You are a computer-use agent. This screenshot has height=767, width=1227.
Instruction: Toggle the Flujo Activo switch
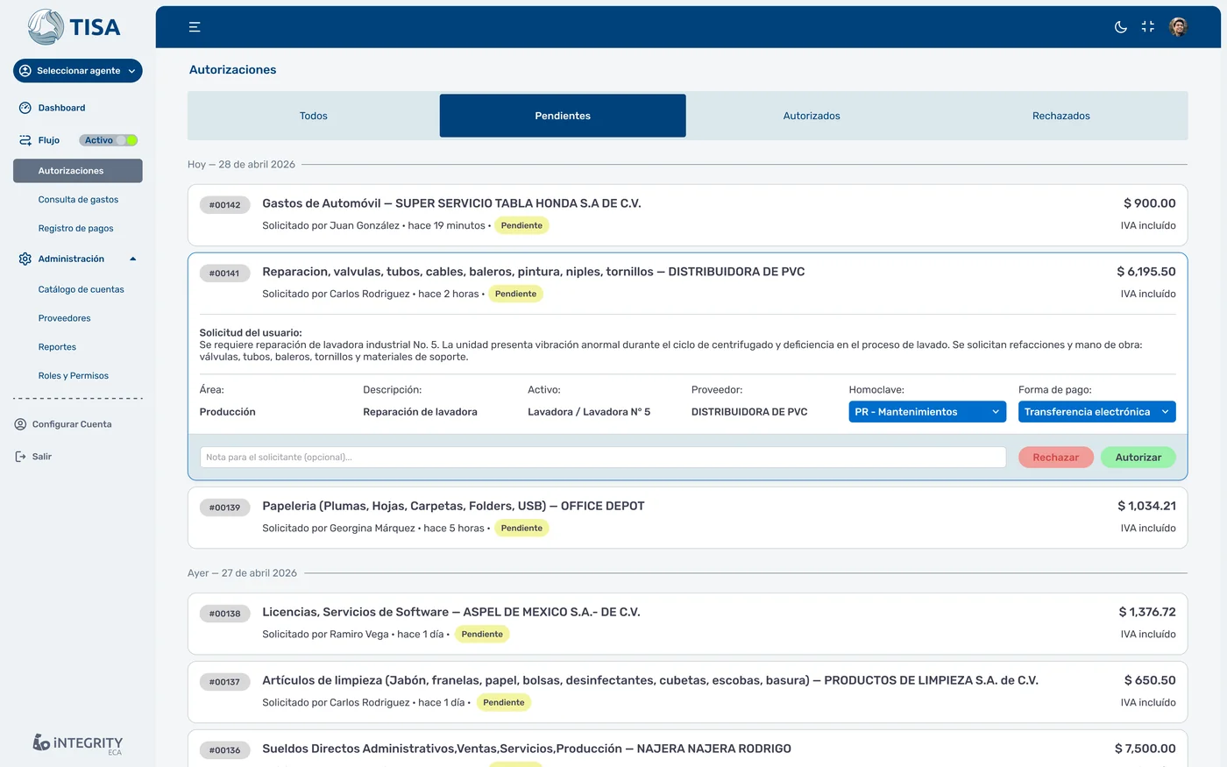point(109,140)
